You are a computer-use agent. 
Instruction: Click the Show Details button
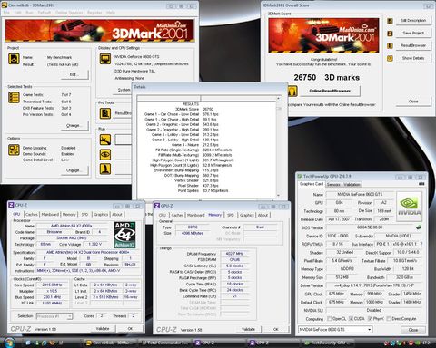tap(413, 58)
